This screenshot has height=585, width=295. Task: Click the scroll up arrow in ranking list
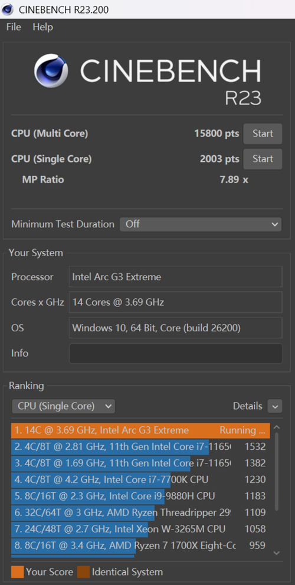click(276, 428)
